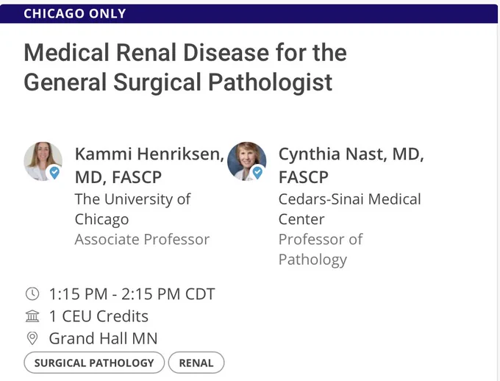The height and width of the screenshot is (381, 500).
Task: Select the RENAL tag
Action: click(x=196, y=363)
